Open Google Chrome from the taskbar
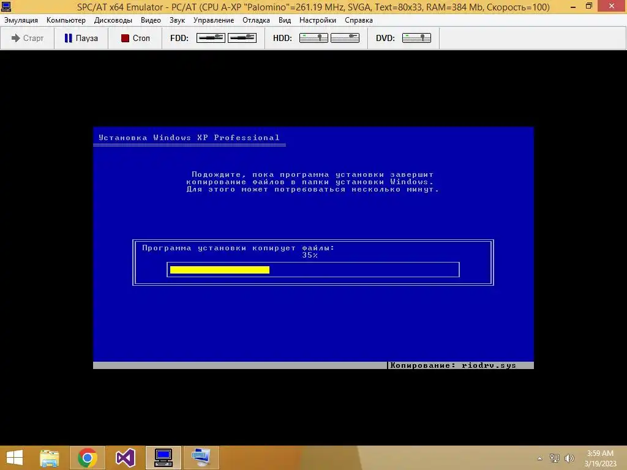The image size is (627, 470). 87,458
